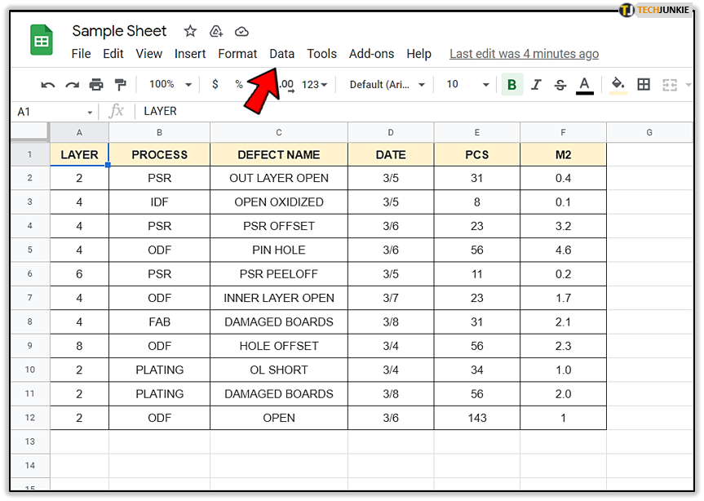Choose a cell fill color
Screen dimensions: 704x501
pos(618,84)
